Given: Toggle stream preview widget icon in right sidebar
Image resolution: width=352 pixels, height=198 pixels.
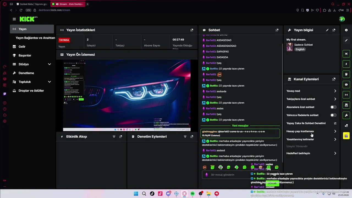Looking at the screenshot, I should click(x=346, y=54).
